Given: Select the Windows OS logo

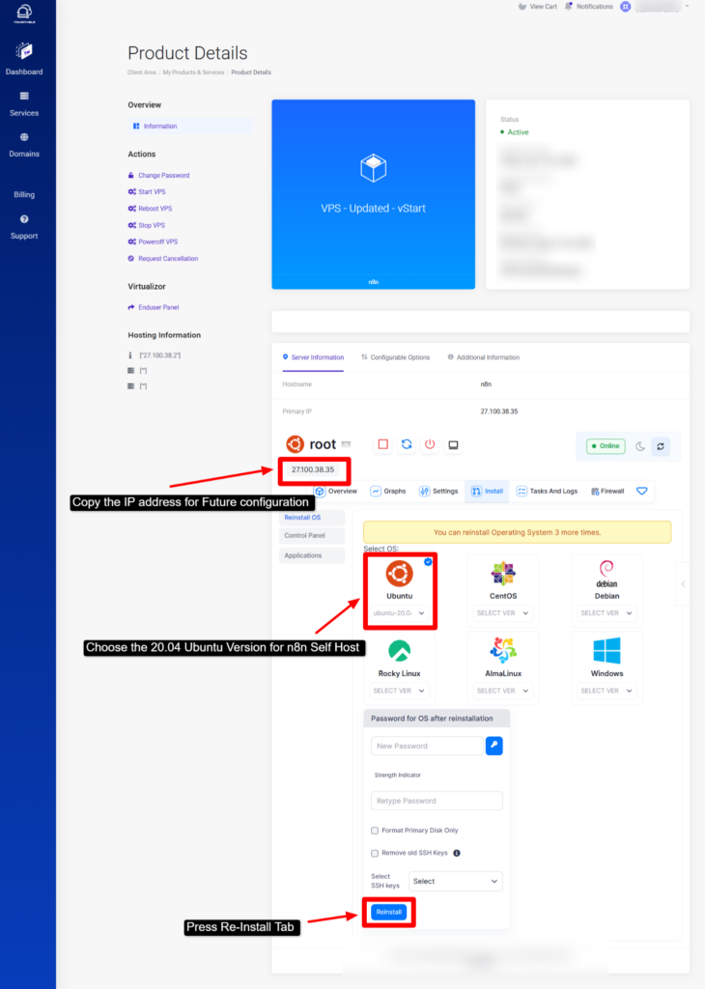Looking at the screenshot, I should point(606,651).
